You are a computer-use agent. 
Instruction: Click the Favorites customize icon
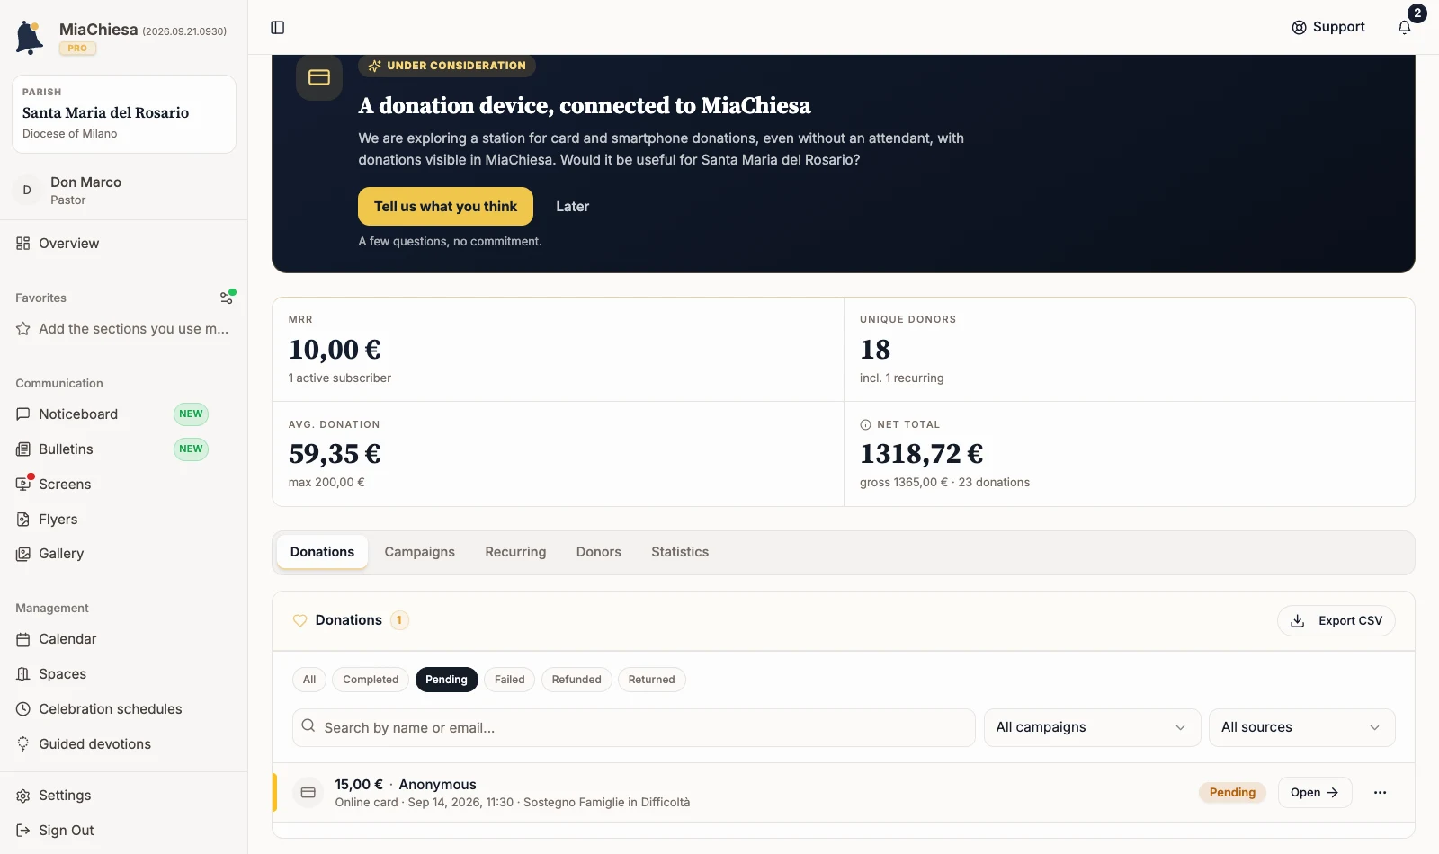[x=228, y=298]
